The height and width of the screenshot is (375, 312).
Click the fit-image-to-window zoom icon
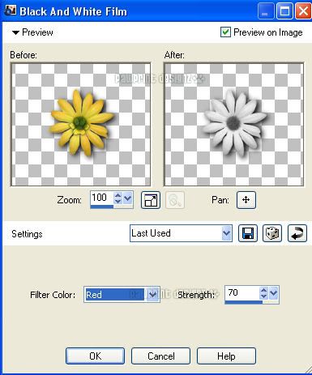(151, 200)
